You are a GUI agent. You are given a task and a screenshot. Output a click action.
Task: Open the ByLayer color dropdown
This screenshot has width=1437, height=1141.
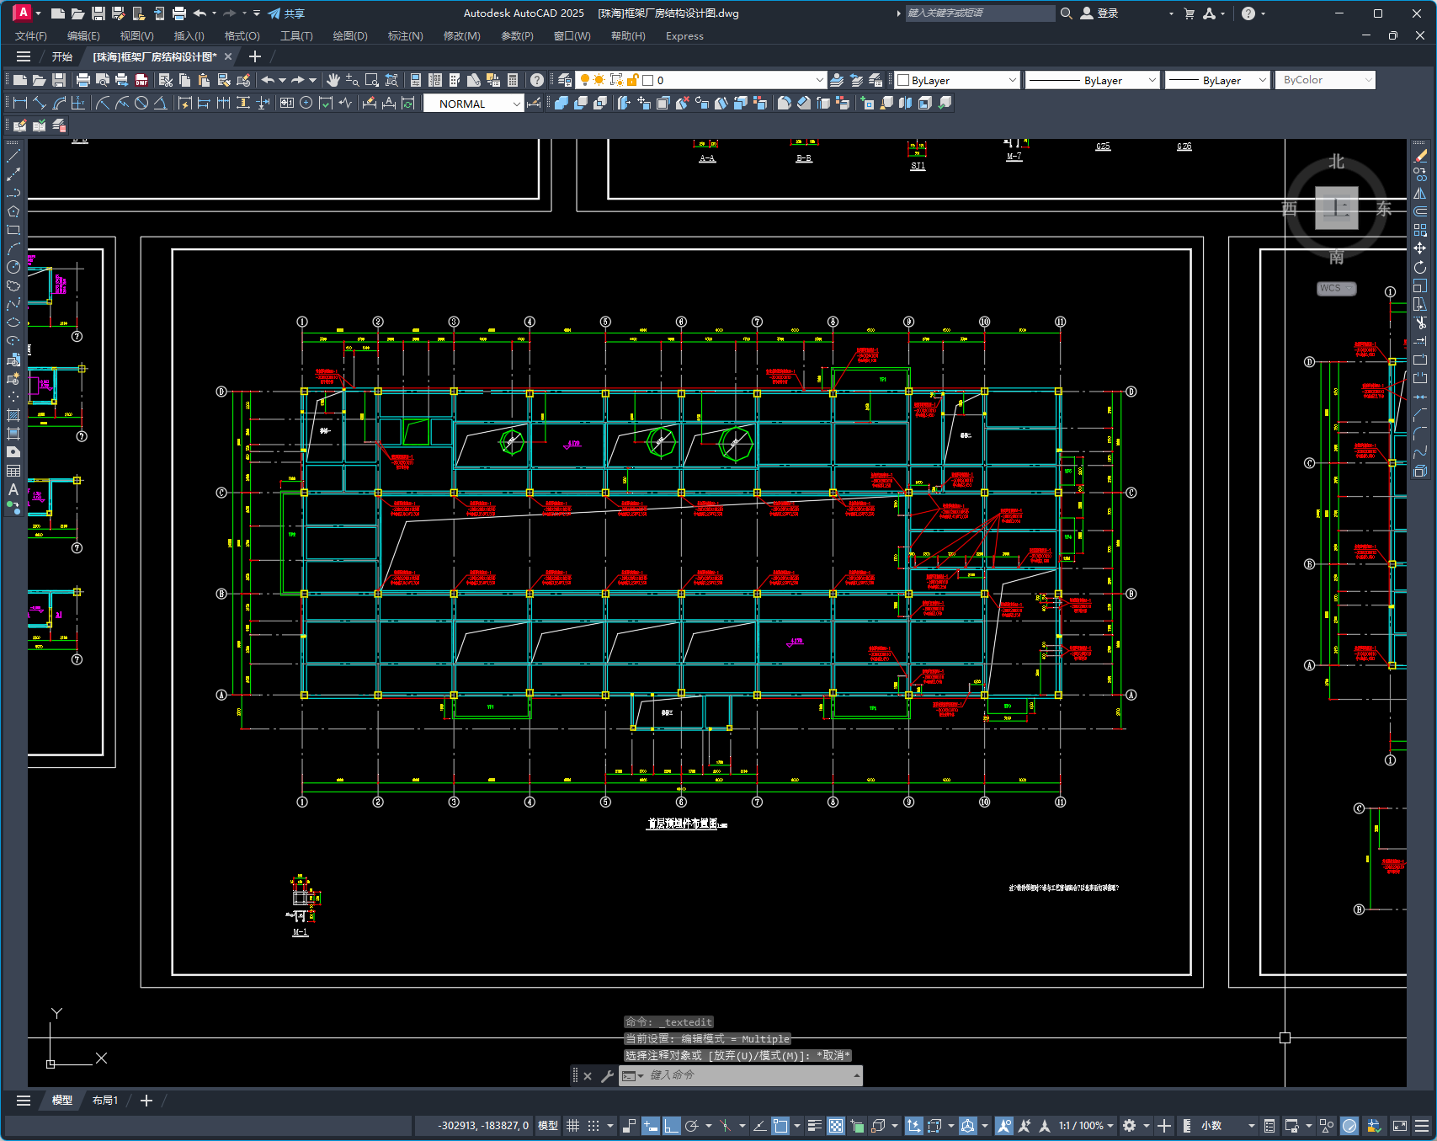click(1012, 80)
